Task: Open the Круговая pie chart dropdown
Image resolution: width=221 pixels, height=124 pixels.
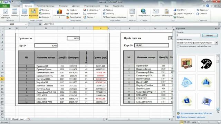Action: click(73, 13)
